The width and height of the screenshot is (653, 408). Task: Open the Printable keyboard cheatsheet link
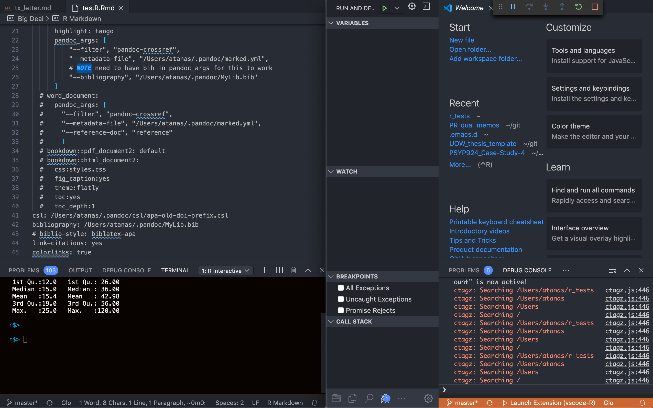pos(496,222)
